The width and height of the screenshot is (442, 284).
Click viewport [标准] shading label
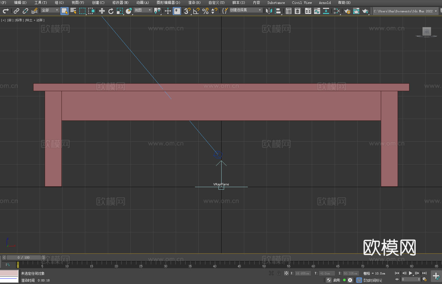[x=19, y=20]
